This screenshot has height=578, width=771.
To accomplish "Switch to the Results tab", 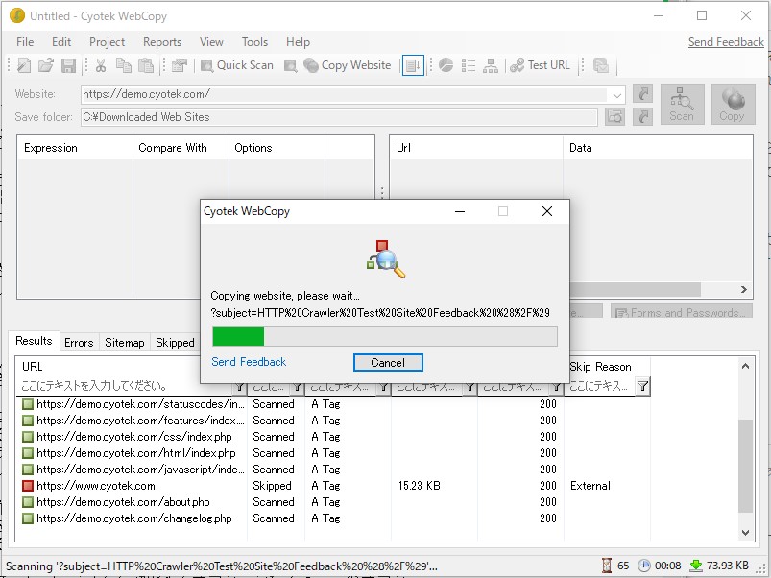I will pyautogui.click(x=34, y=341).
